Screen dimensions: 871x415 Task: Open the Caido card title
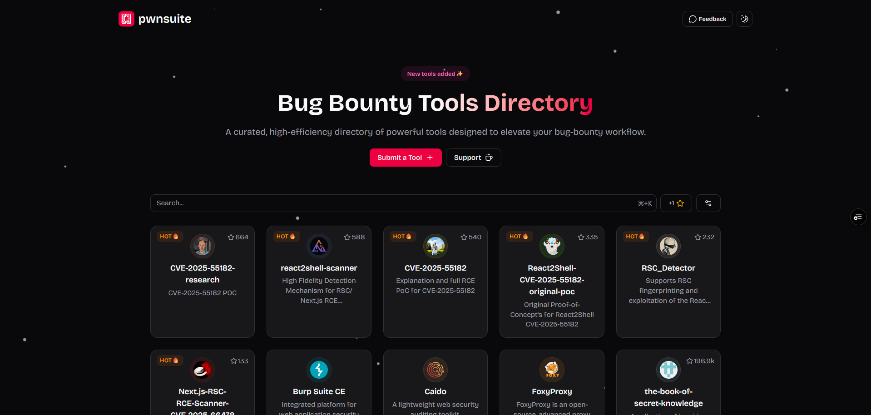pyautogui.click(x=435, y=391)
